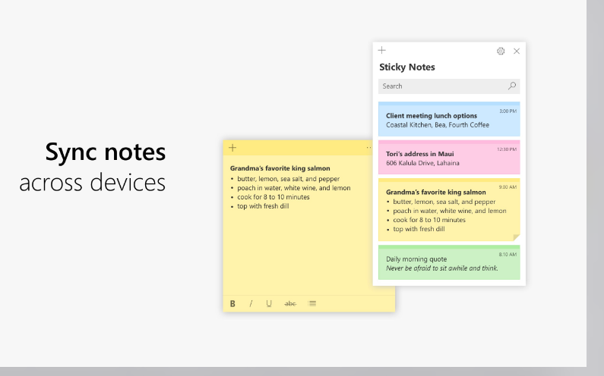Screen dimensions: 604x376
Task: Toggle underline formatting in yellow note
Action: 269,304
